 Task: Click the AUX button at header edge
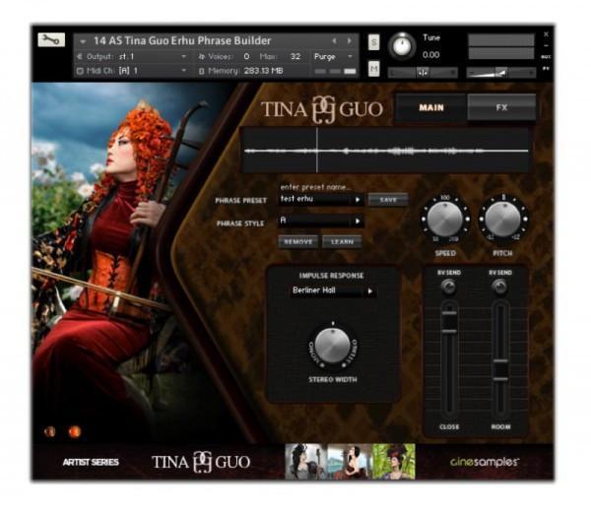click(546, 57)
